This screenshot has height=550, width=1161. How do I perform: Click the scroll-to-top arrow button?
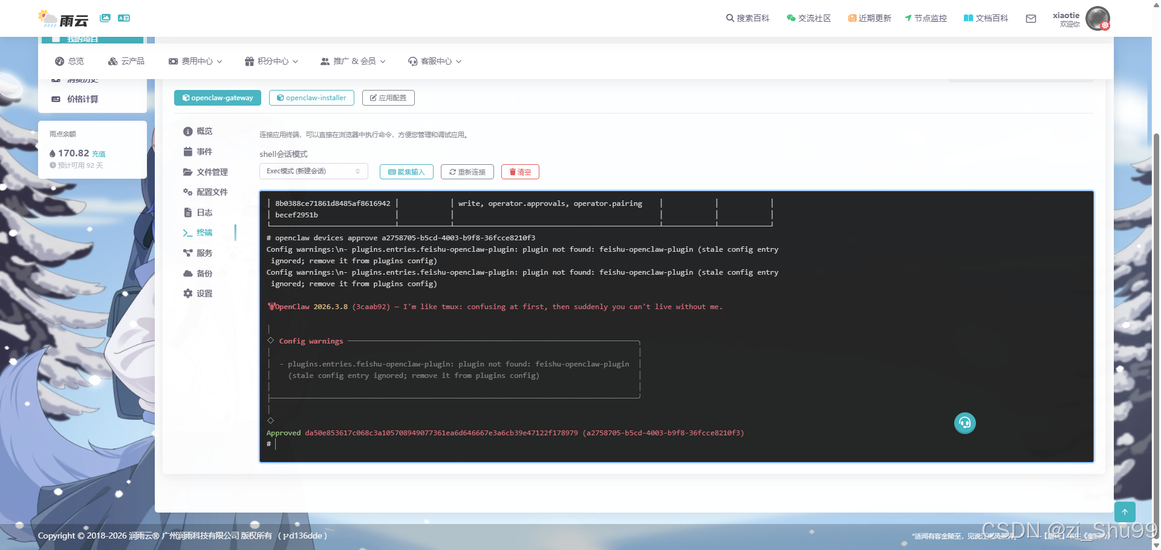[x=1125, y=512]
